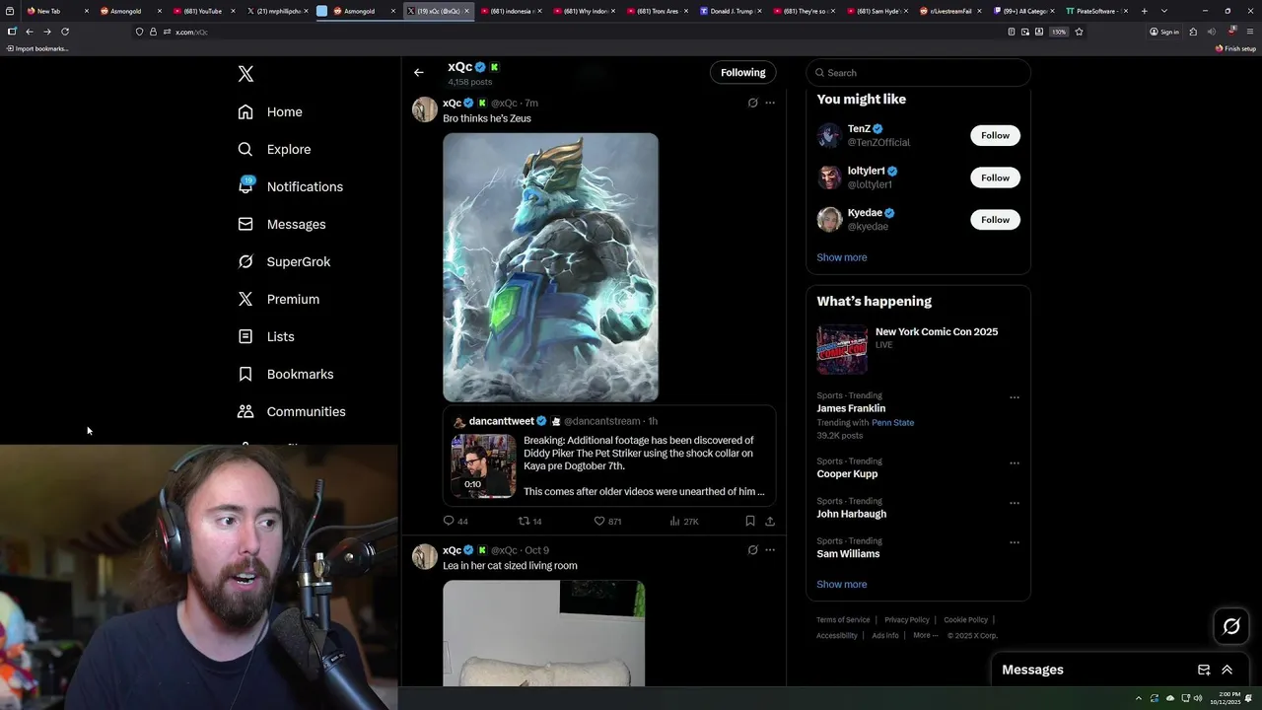Click Import bookmarks in bookmarks bar
The height and width of the screenshot is (710, 1262).
pos(37,48)
